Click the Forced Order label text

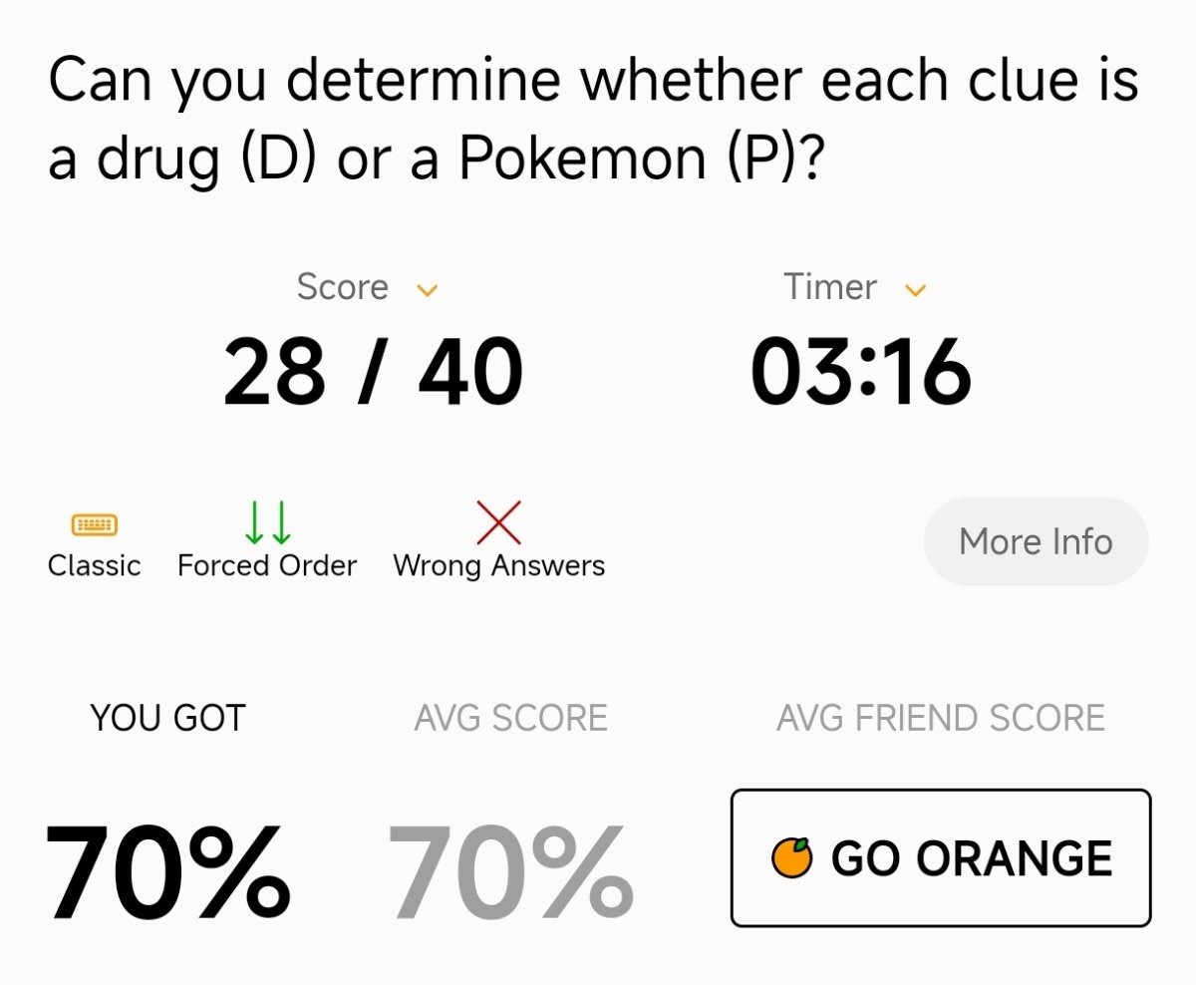point(267,566)
